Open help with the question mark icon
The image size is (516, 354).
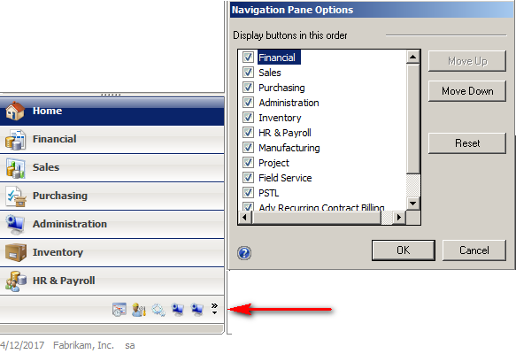pos(244,253)
